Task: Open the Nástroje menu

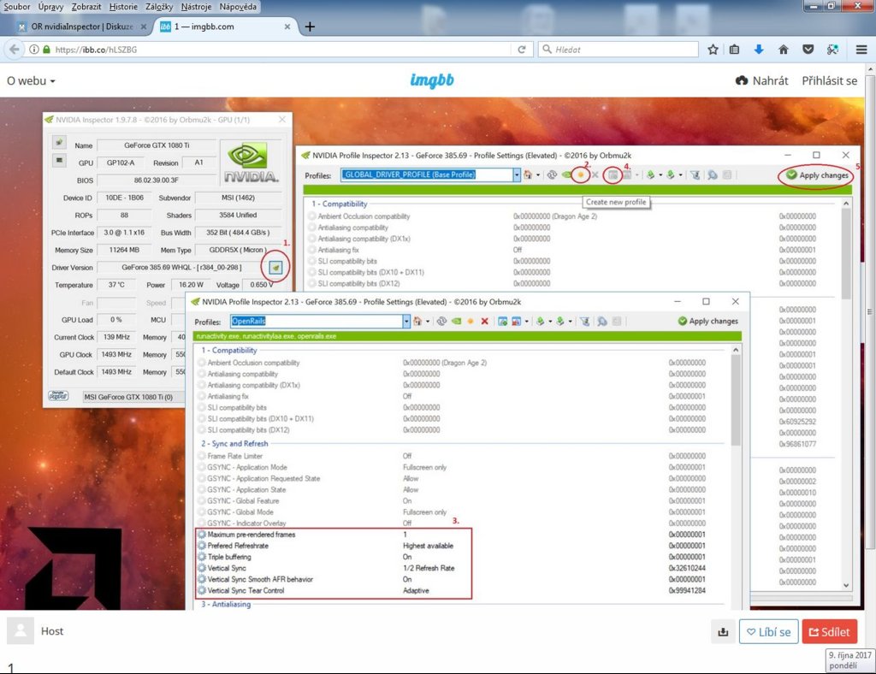Action: 196,7
